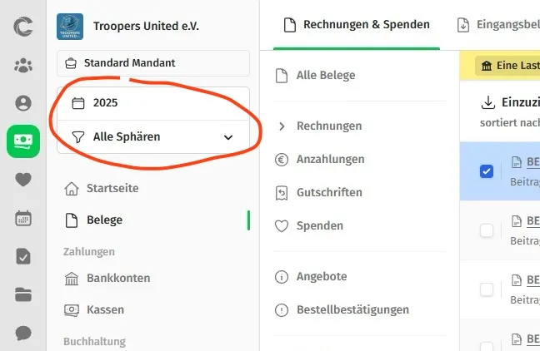Uncheck the selected blue row checkbox
Image resolution: width=540 pixels, height=351 pixels.
(x=487, y=171)
